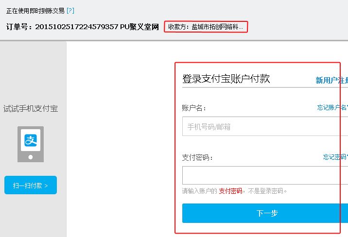This screenshot has width=348, height=237.
Task: Click the gray phone illustration's home button dot
Action: click(31, 157)
